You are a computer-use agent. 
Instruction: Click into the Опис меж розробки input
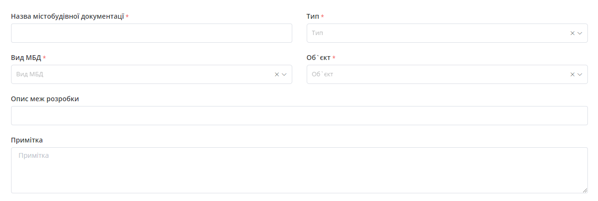(299, 116)
